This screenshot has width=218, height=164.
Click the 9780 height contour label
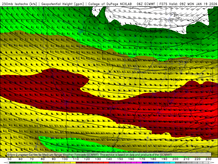(171, 59)
